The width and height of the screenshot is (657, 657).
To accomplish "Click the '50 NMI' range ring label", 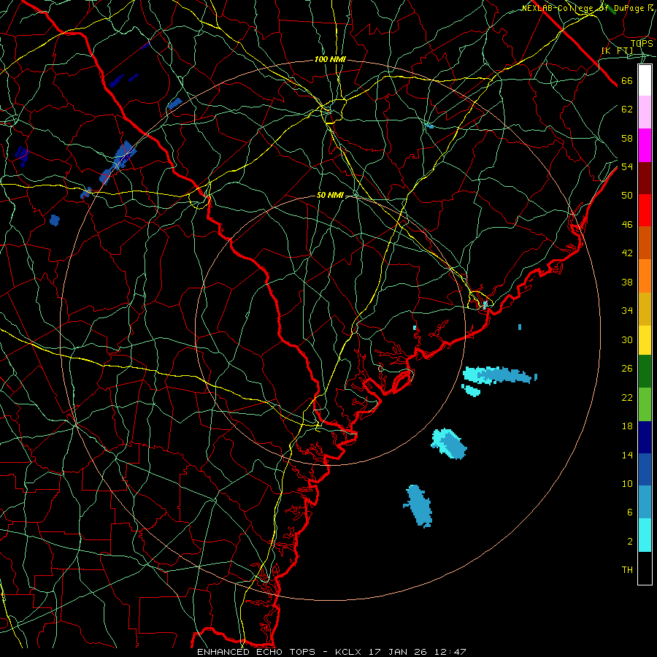I will [x=330, y=195].
